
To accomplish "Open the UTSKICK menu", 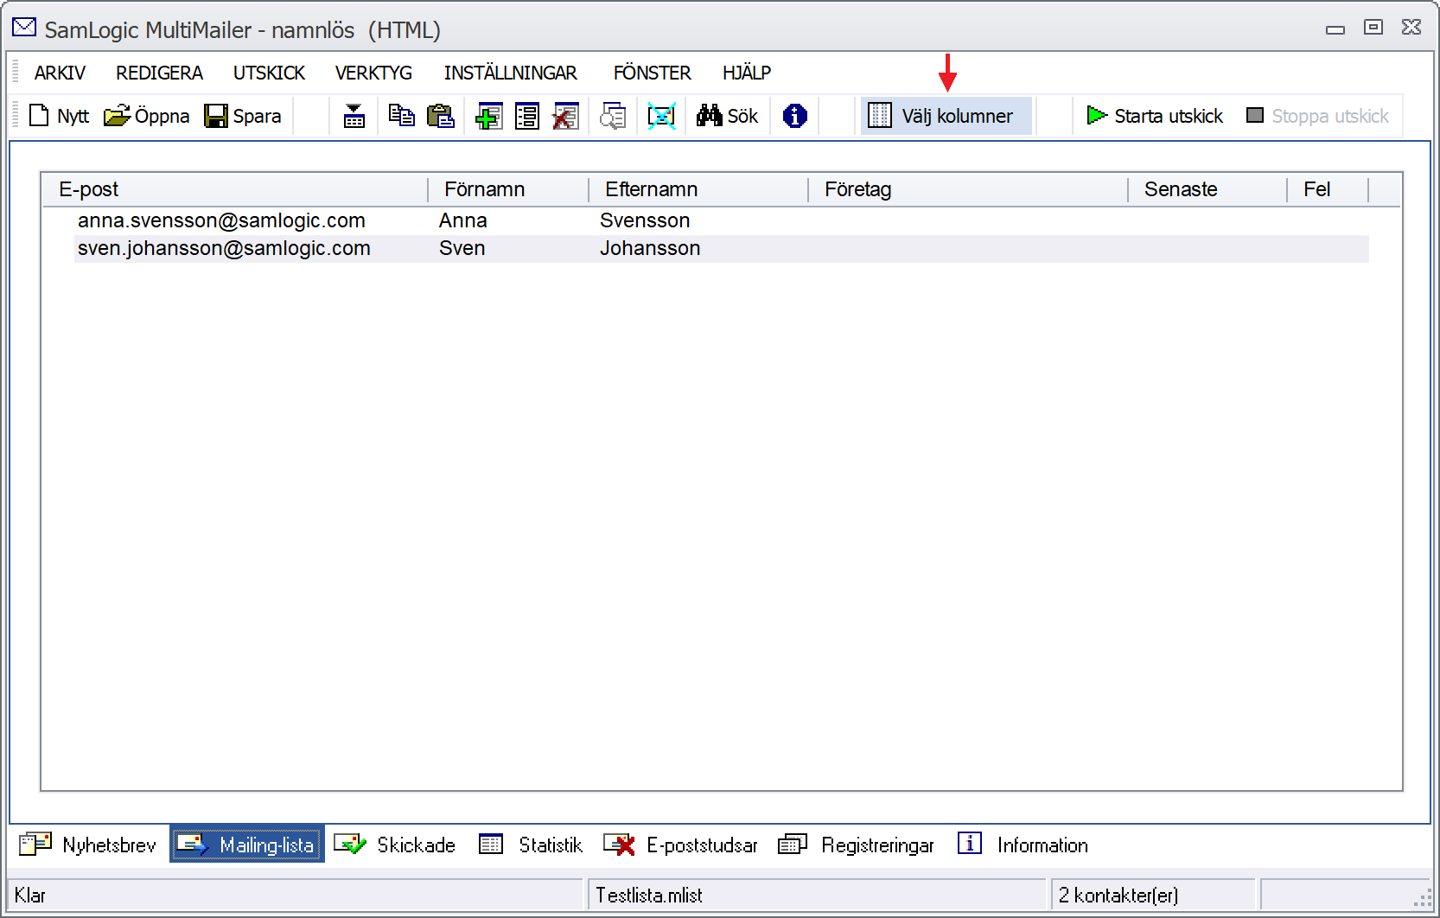I will [x=269, y=73].
